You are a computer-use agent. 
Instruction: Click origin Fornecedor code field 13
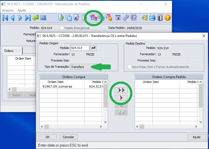pos(78,54)
